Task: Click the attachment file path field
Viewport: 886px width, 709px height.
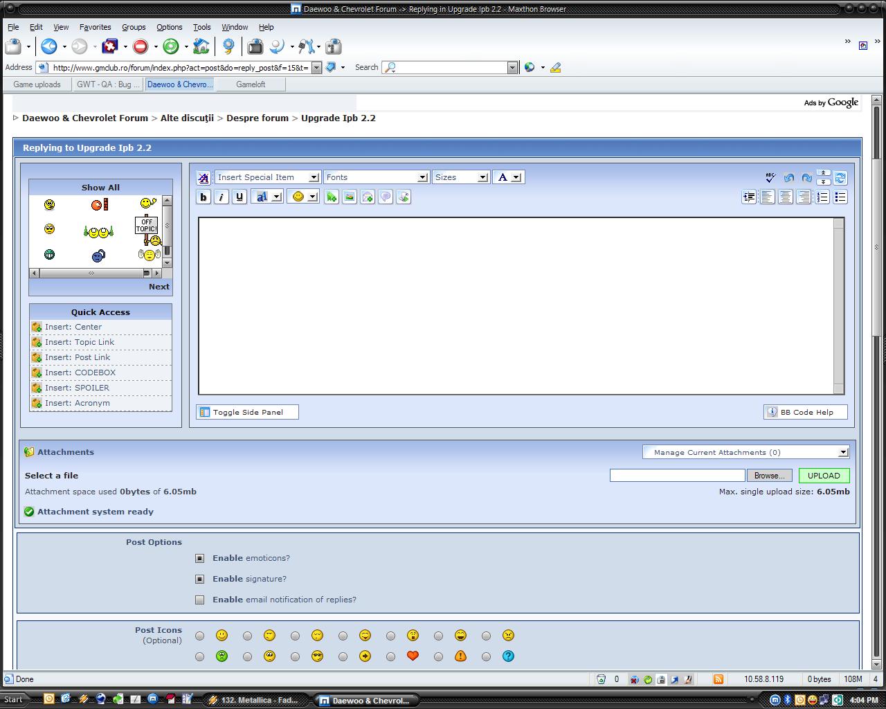Action: click(x=677, y=476)
